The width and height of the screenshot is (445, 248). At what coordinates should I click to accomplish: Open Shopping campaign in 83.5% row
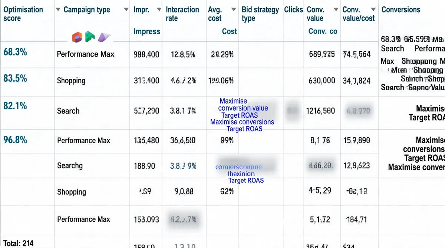tap(71, 81)
